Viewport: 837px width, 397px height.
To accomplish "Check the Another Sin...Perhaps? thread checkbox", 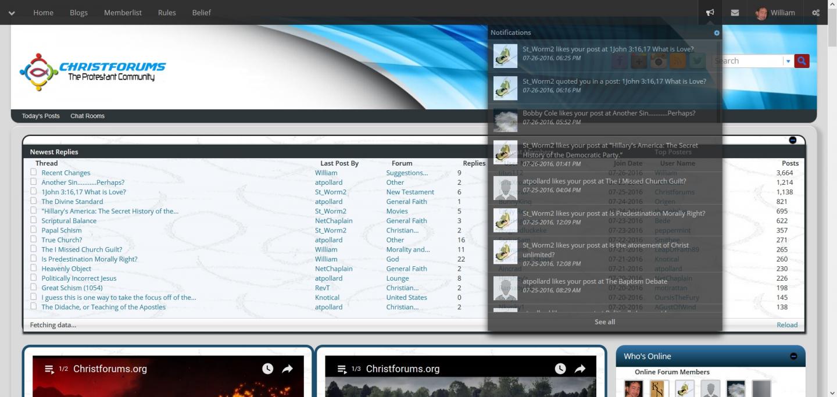I will click(34, 181).
